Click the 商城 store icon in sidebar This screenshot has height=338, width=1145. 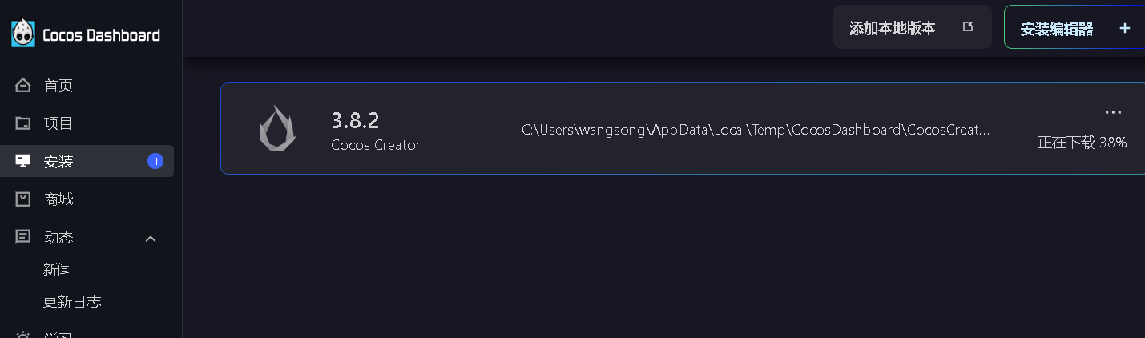[23, 199]
